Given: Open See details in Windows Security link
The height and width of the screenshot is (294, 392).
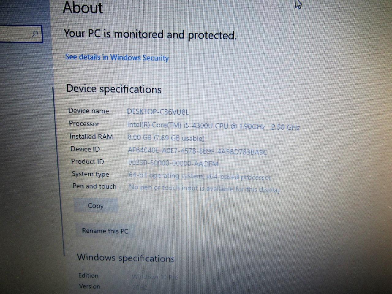Looking at the screenshot, I should pos(117,57).
